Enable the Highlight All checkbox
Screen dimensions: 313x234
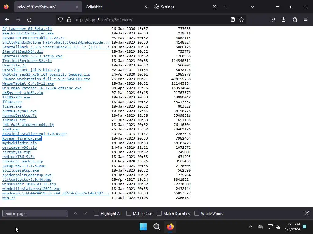97,213
